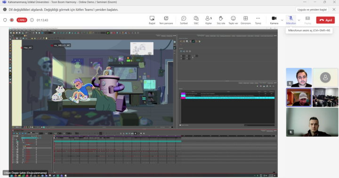Remove scene marker with minus icon
The height and width of the screenshot is (178, 339).
point(273,86)
